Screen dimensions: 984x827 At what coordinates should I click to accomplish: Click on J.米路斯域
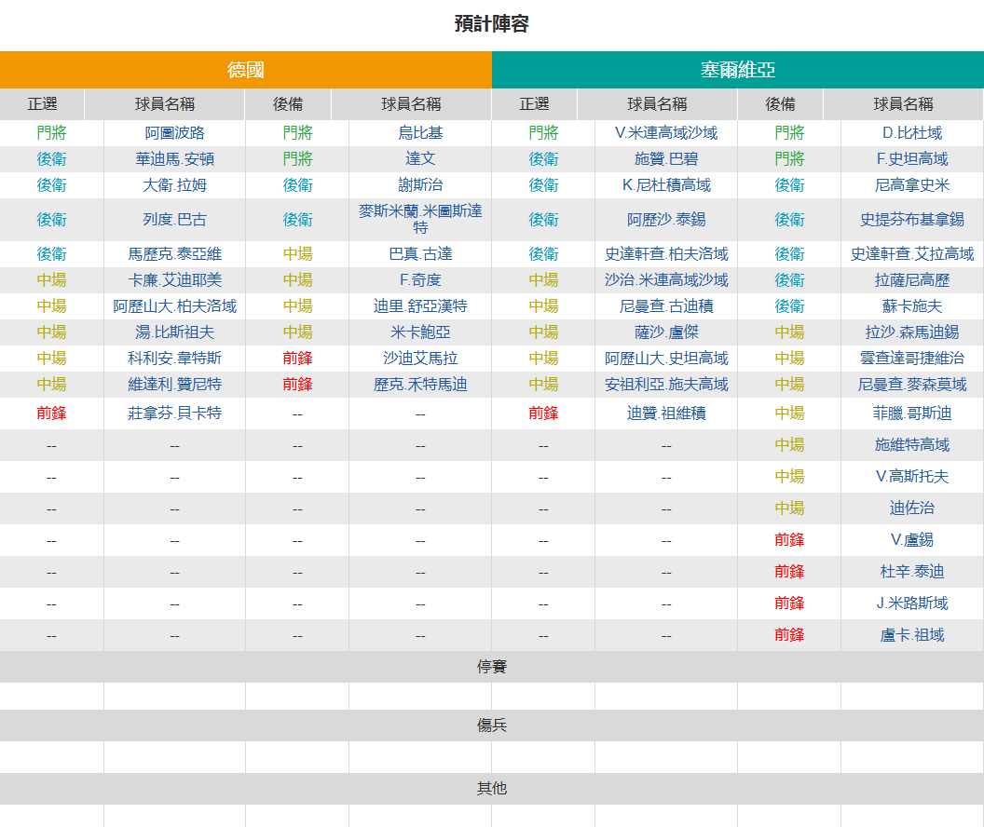912,603
